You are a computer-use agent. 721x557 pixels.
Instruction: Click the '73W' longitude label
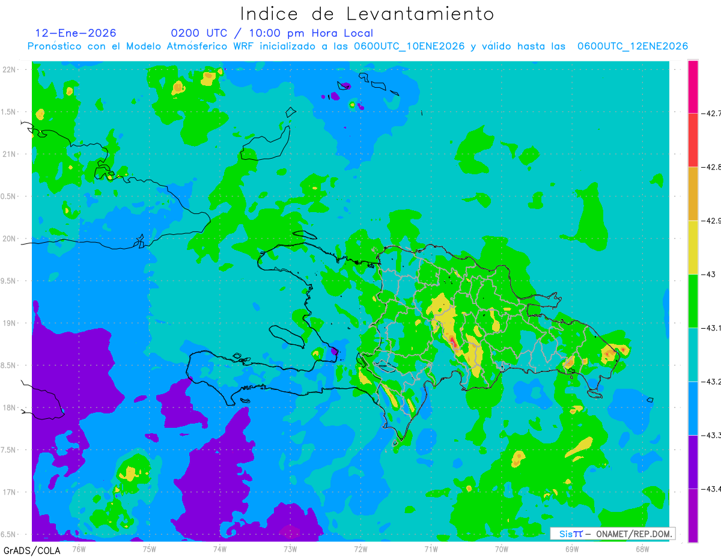[x=290, y=549]
